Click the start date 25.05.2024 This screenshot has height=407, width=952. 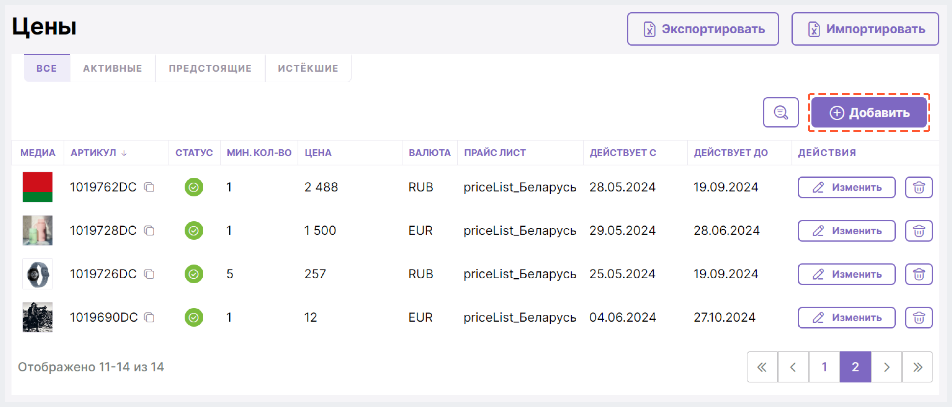pyautogui.click(x=622, y=274)
